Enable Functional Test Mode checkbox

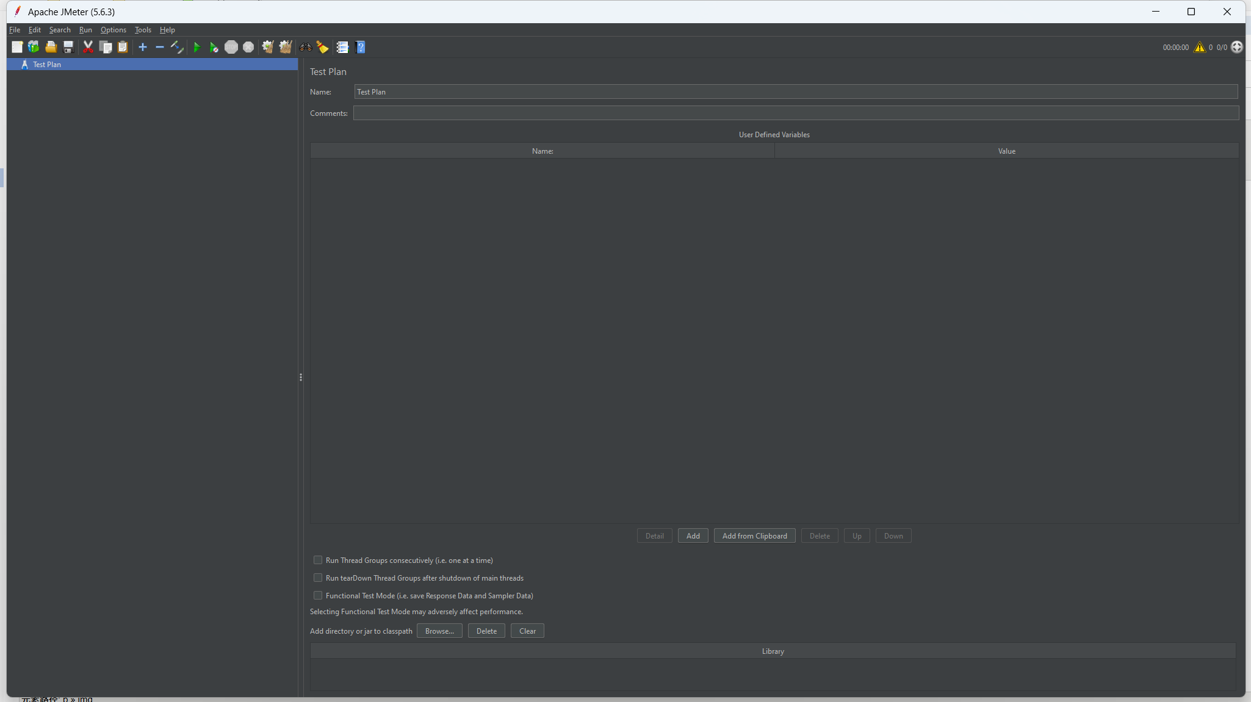pyautogui.click(x=318, y=595)
